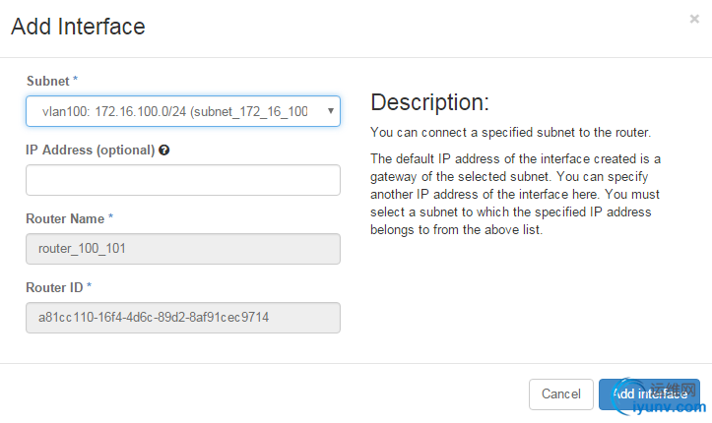Click the Add Interface dialog title
Screen dimensions: 712x423
pos(78,27)
